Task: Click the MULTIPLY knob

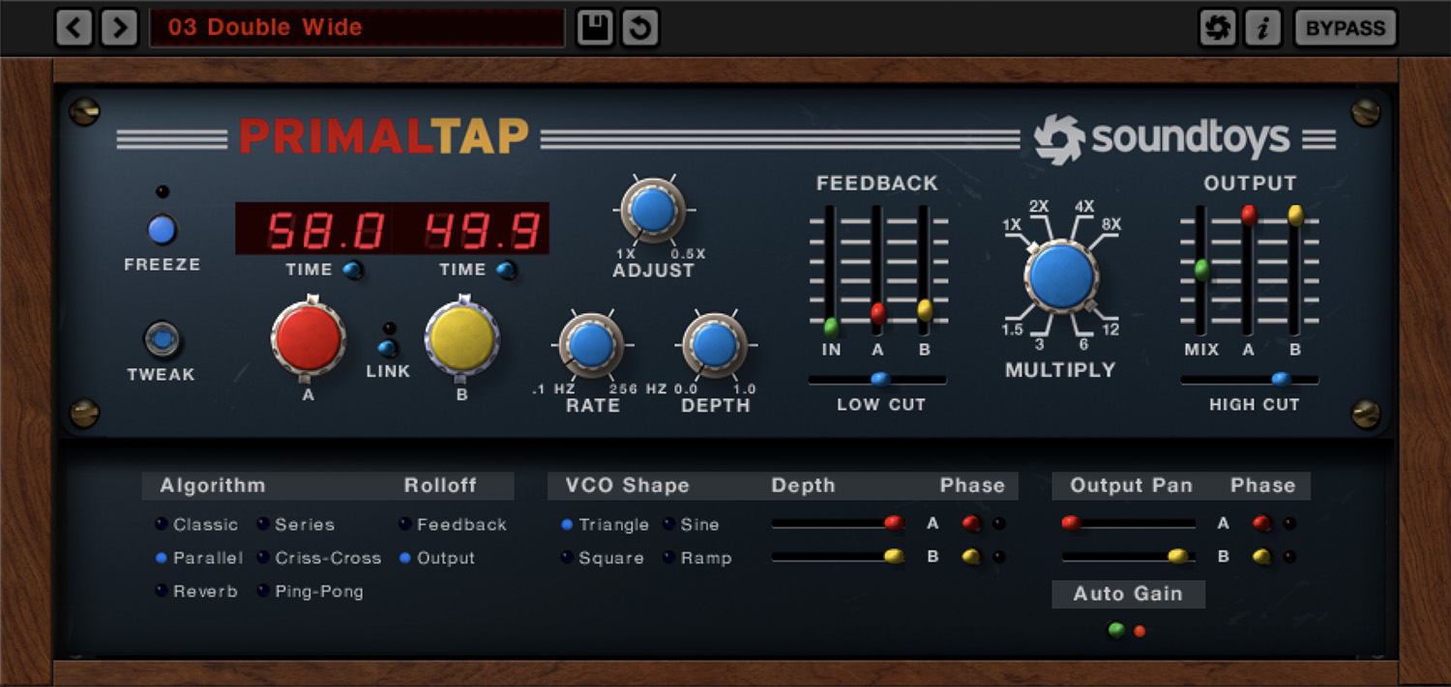Action: click(x=1061, y=275)
